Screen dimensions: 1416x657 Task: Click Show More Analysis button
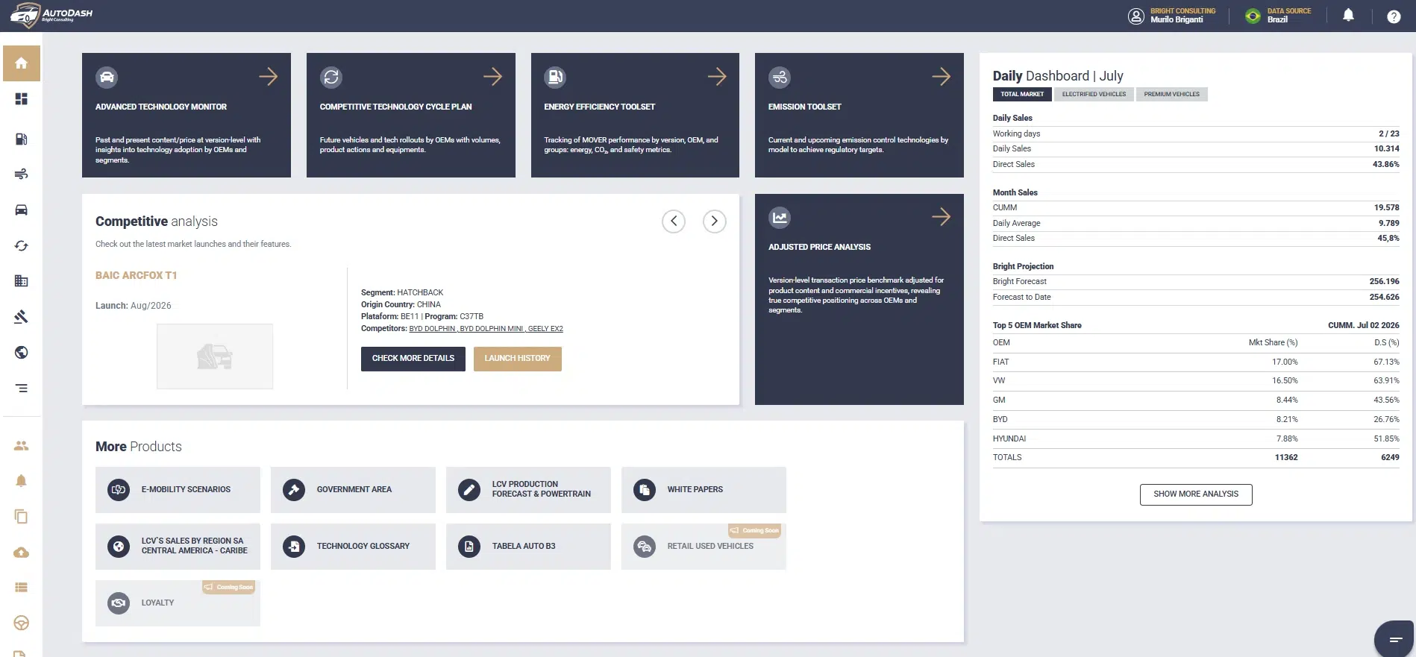point(1196,494)
